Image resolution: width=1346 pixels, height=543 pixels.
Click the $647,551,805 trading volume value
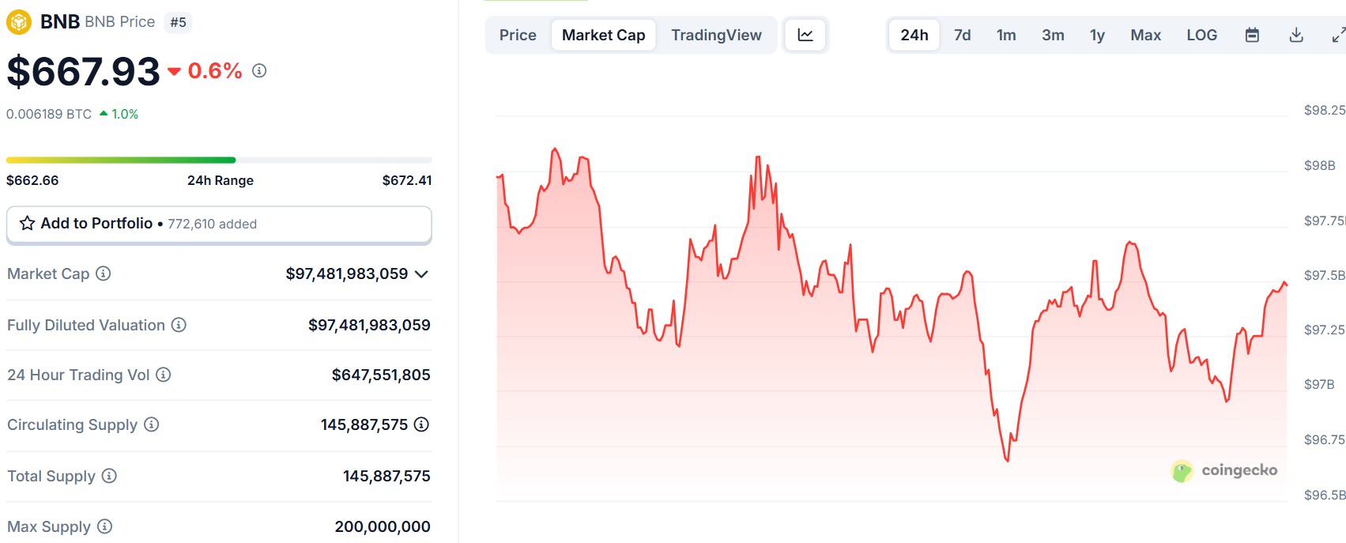point(381,375)
